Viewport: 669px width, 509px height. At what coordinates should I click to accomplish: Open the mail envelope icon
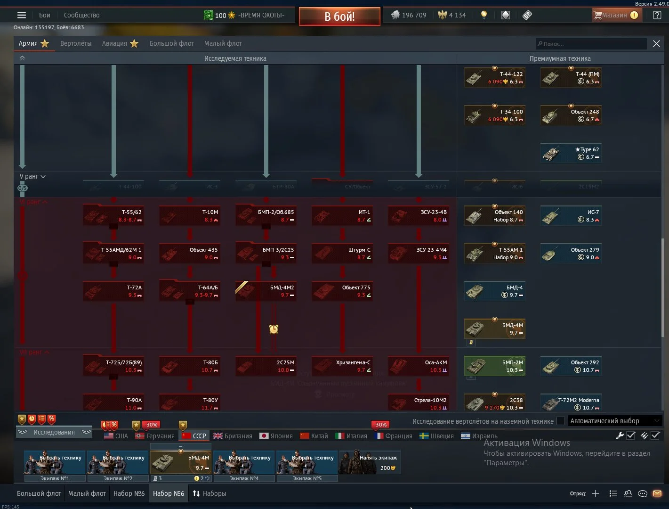tap(657, 493)
